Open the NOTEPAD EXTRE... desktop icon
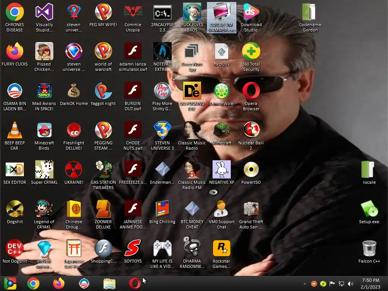388x291 pixels. tap(162, 51)
